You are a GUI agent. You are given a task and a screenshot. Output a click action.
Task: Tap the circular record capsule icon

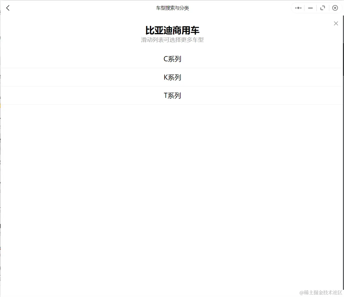pyautogui.click(x=335, y=8)
